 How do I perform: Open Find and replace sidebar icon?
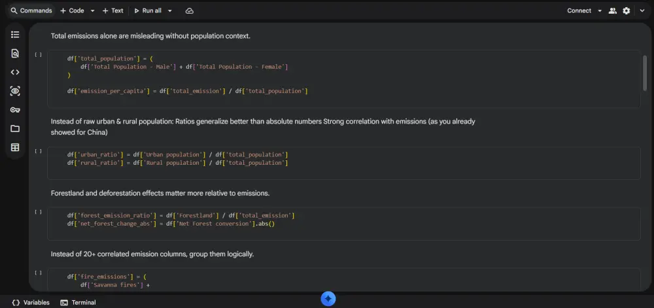15,54
